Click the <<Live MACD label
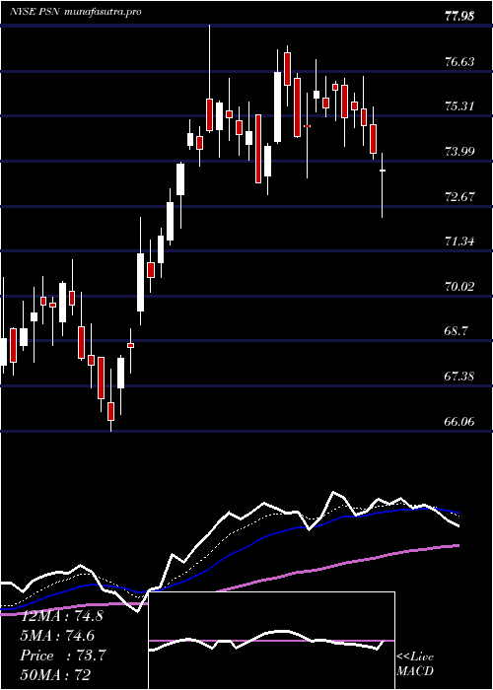The height and width of the screenshot is (690, 493). (415, 664)
